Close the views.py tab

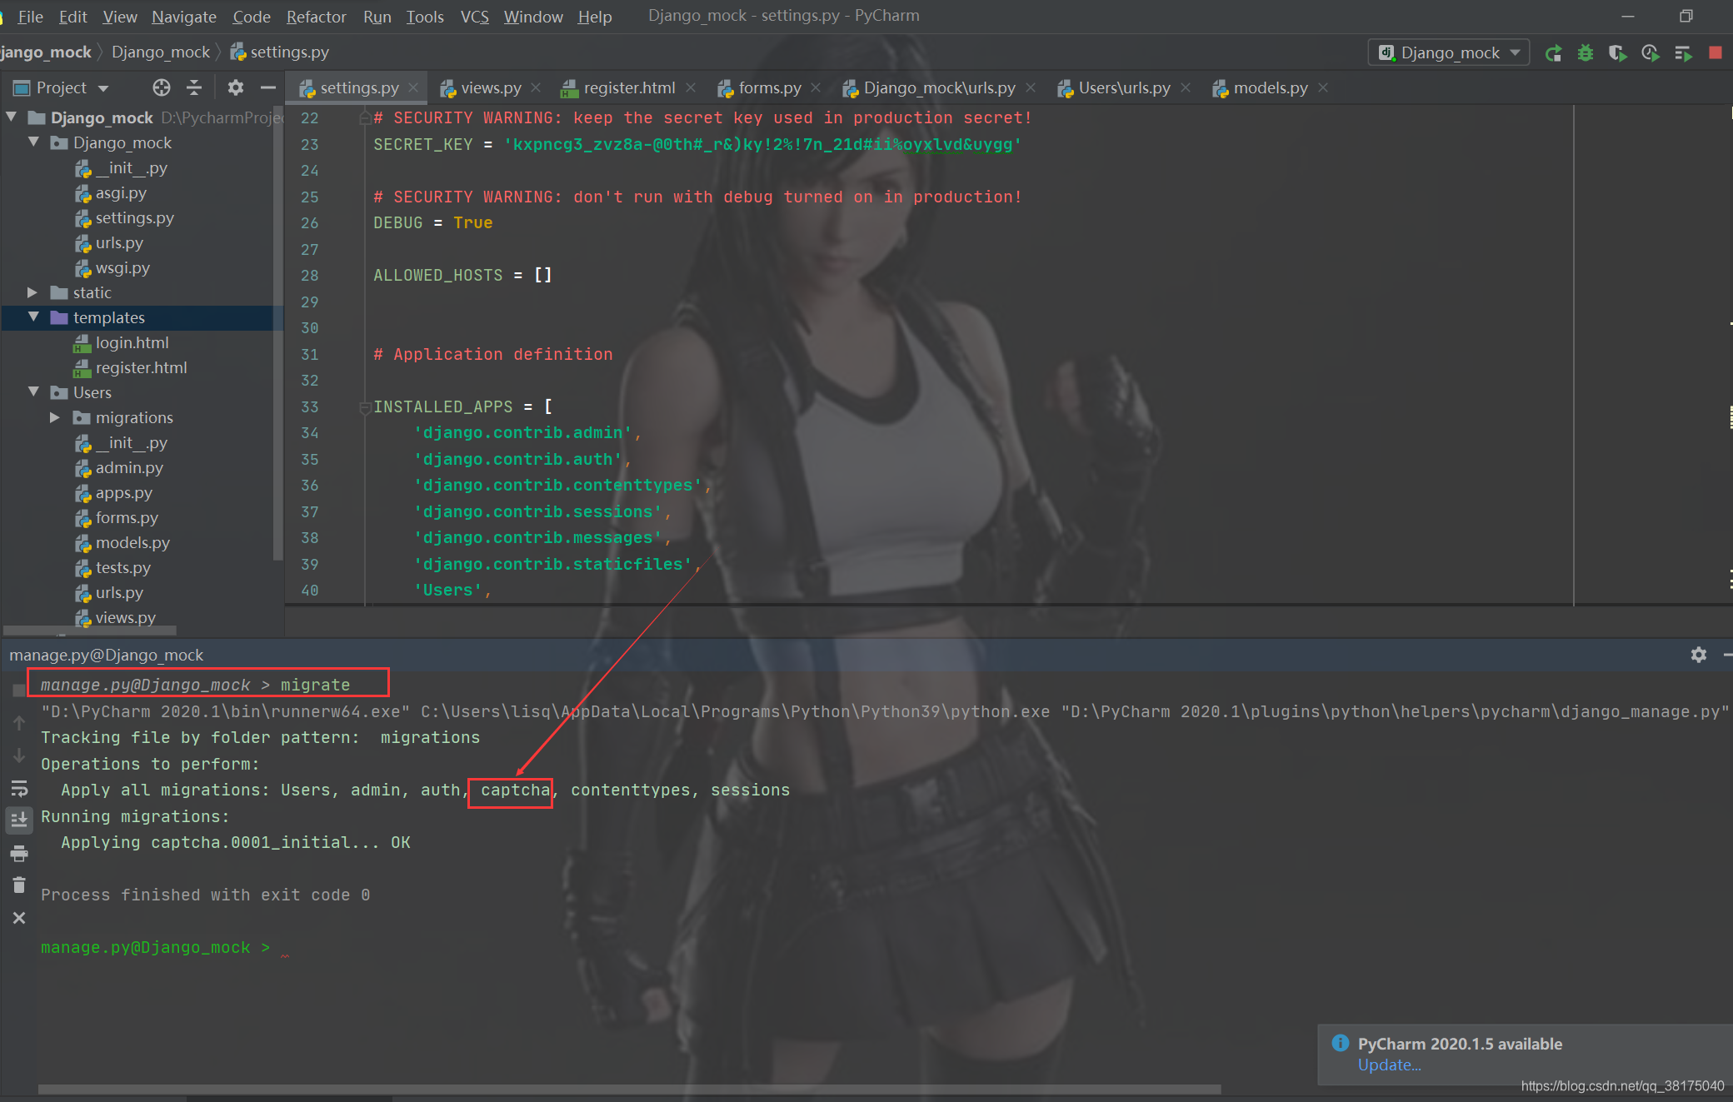536,87
